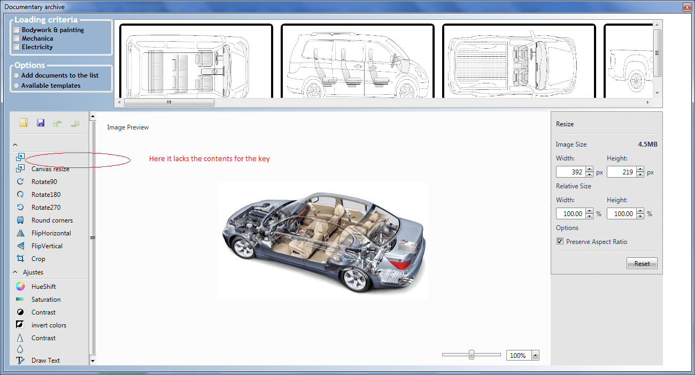This screenshot has width=695, height=375.
Task: Click the Reset button
Action: pos(642,264)
